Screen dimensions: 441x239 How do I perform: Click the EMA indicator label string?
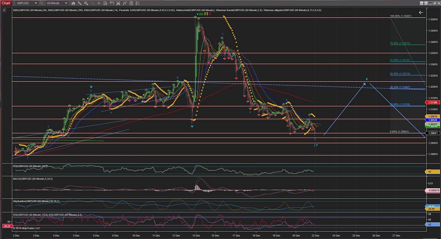(x=167, y=10)
